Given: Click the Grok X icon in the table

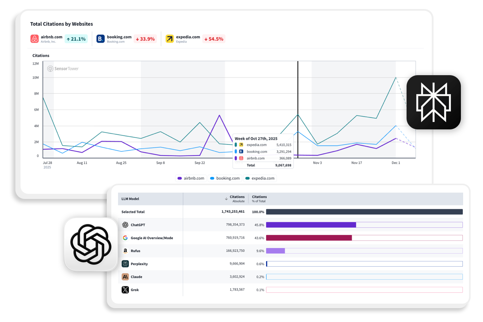Looking at the screenshot, I should 125,289.
